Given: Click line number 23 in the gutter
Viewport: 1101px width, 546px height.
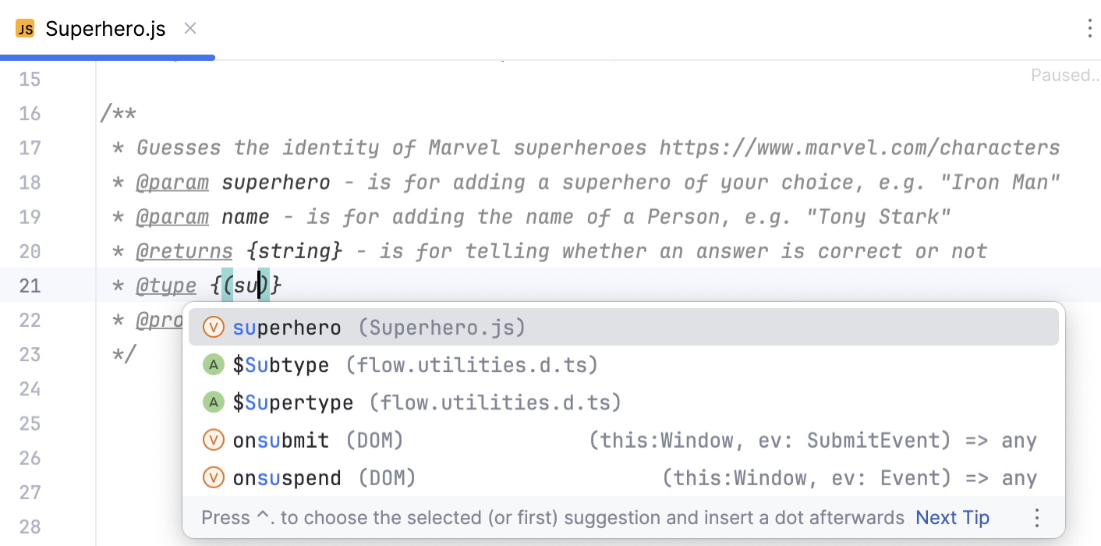Looking at the screenshot, I should [x=30, y=353].
